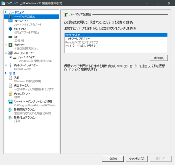Viewport: 175px width, 165px height.
Task: Click the セキュリティ shield icon
Action: (x=10, y=29)
